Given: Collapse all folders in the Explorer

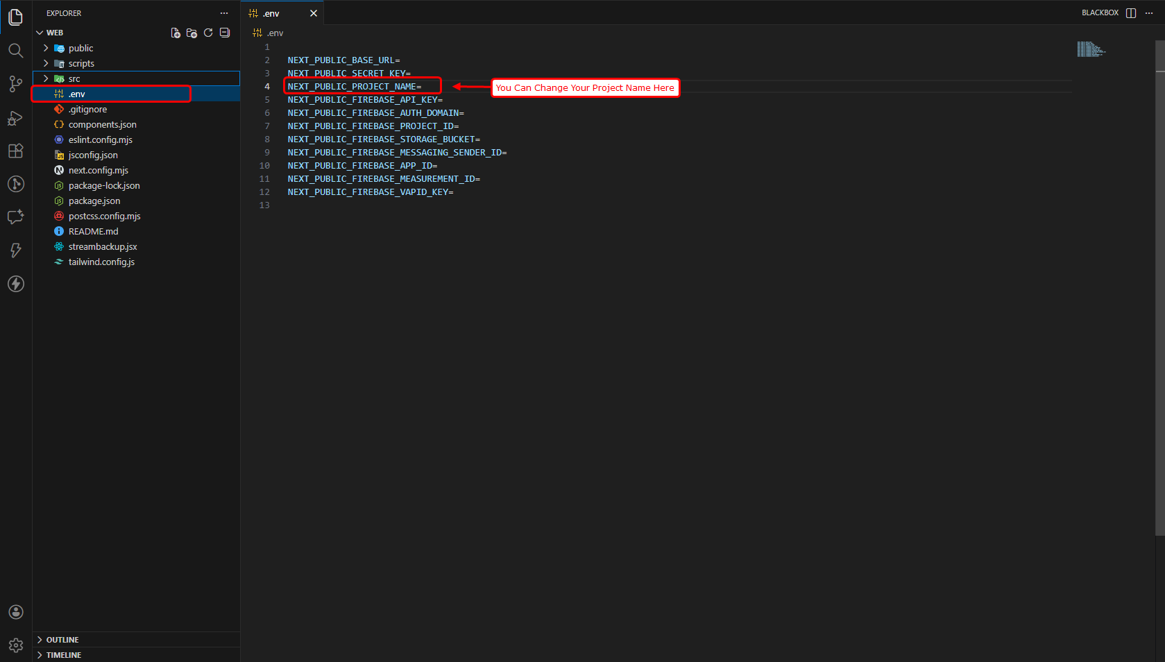Looking at the screenshot, I should (224, 32).
